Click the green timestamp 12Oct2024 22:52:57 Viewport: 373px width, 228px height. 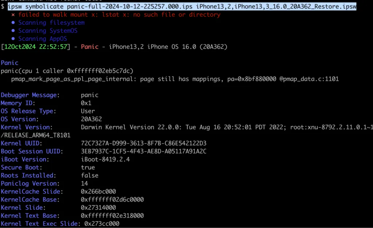(35, 47)
